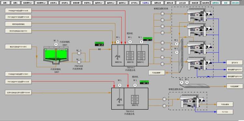
Task: Click the inline valve before tank T801A-C
Action: [x=99, y=49]
